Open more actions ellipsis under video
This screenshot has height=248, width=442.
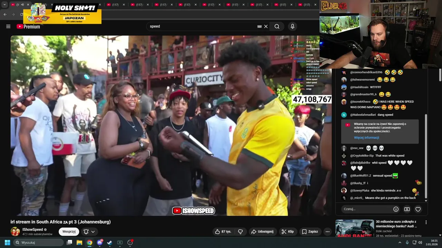[327, 232]
